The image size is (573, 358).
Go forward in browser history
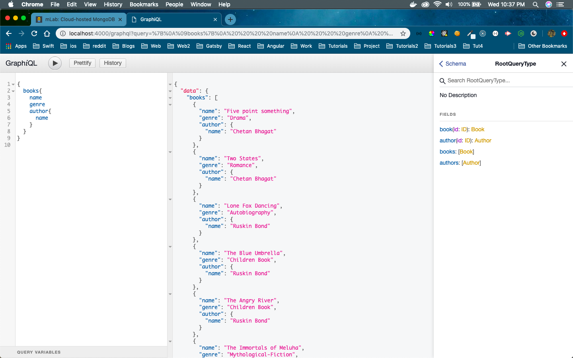point(21,33)
